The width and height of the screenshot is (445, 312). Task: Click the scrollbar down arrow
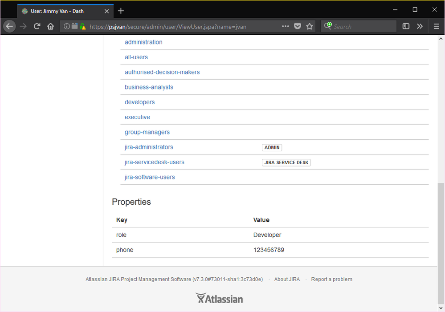click(441, 308)
